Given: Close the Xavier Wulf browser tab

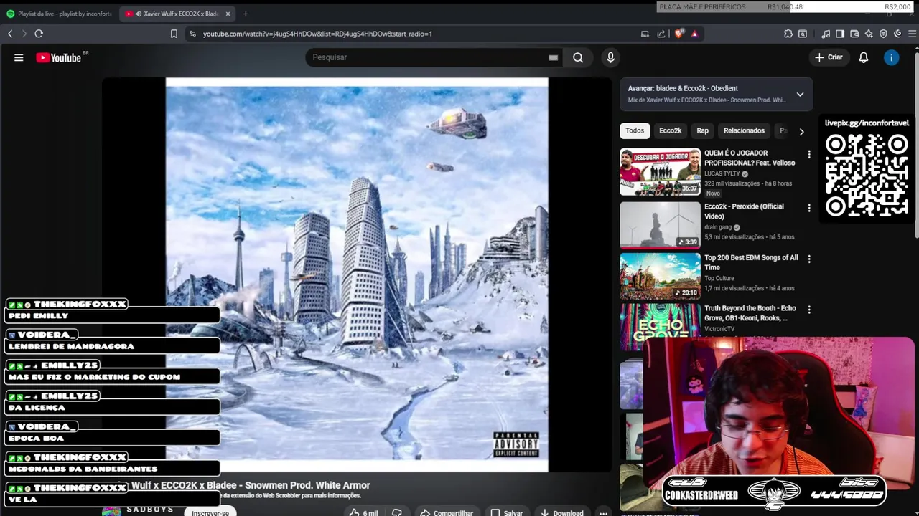Looking at the screenshot, I should click(x=228, y=14).
